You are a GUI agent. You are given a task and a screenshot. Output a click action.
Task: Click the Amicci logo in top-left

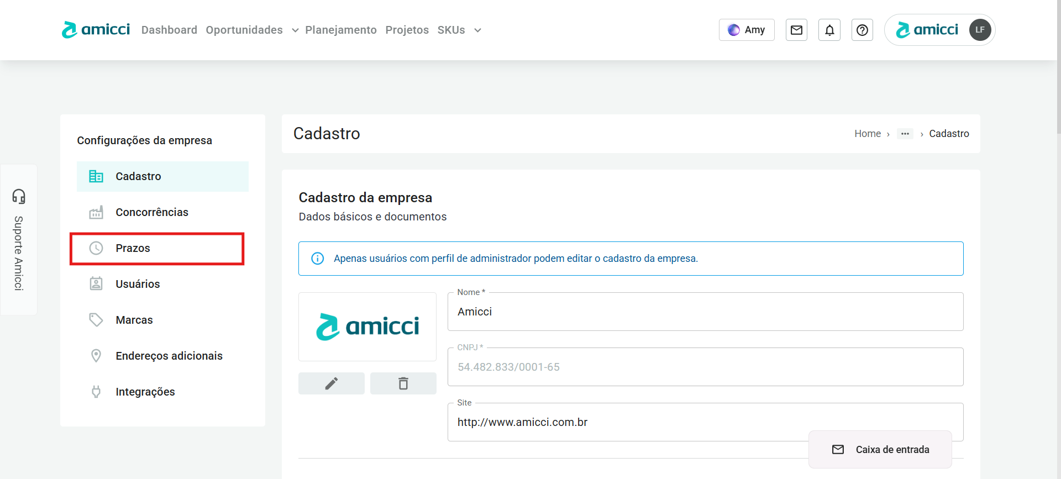coord(96,30)
